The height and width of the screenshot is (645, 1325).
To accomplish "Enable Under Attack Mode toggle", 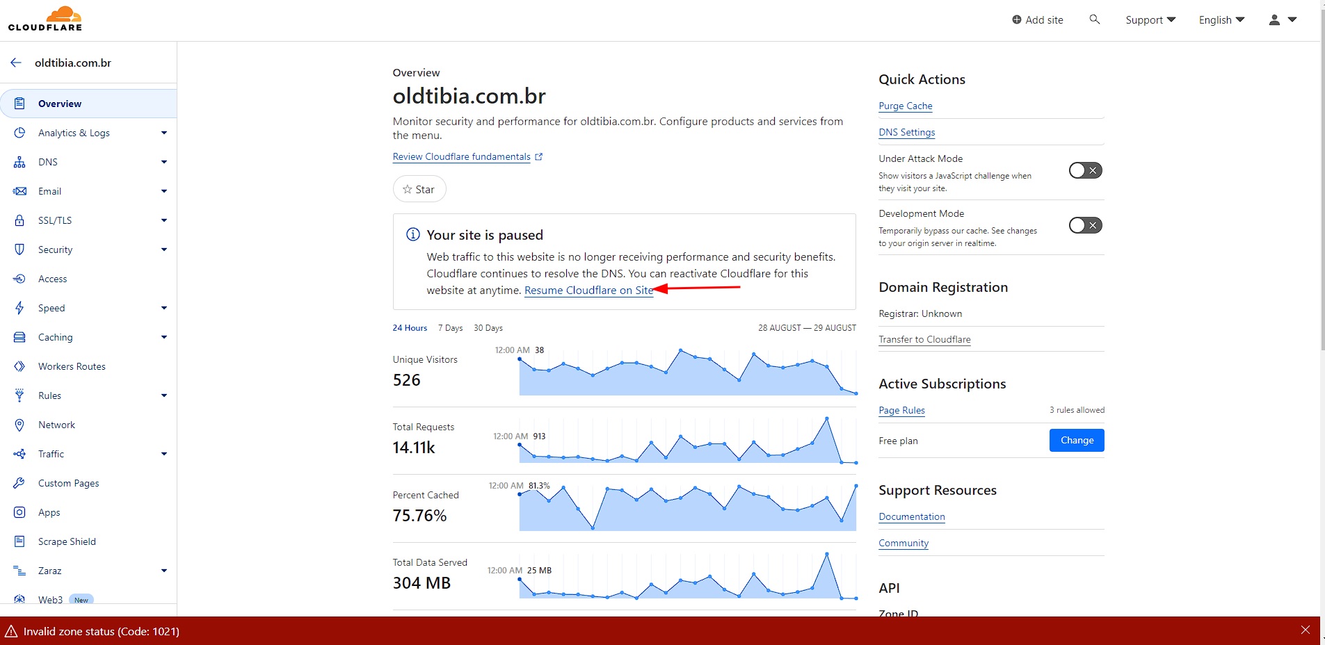I will point(1086,170).
